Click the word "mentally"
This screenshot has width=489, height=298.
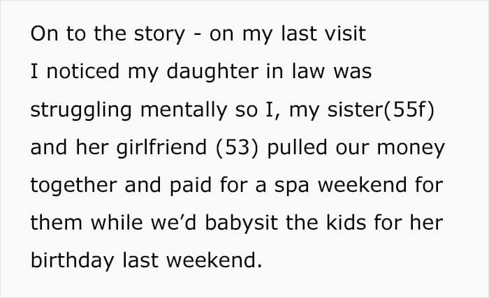pyautogui.click(x=184, y=110)
